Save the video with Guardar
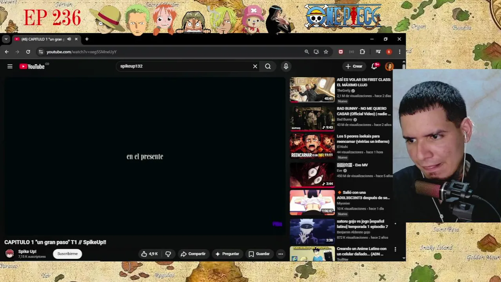This screenshot has width=501, height=282. tap(259, 254)
